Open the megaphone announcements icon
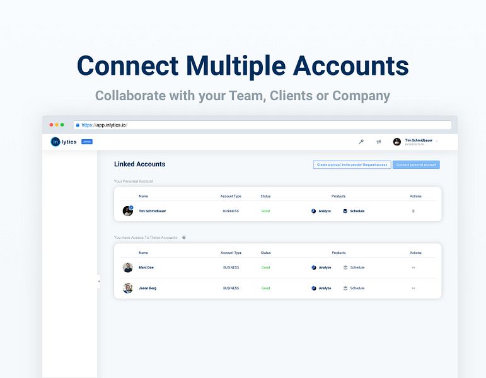 [x=378, y=142]
